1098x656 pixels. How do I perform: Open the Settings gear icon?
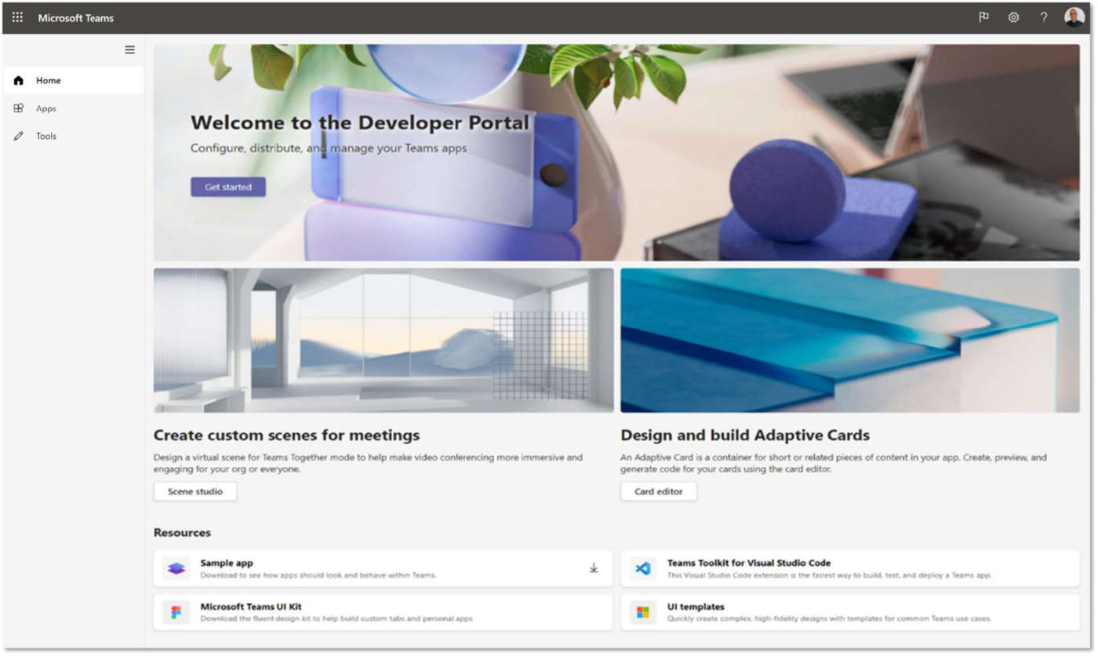(x=1013, y=16)
